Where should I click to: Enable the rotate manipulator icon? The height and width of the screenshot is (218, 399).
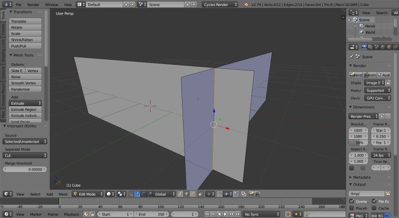pyautogui.click(x=143, y=194)
